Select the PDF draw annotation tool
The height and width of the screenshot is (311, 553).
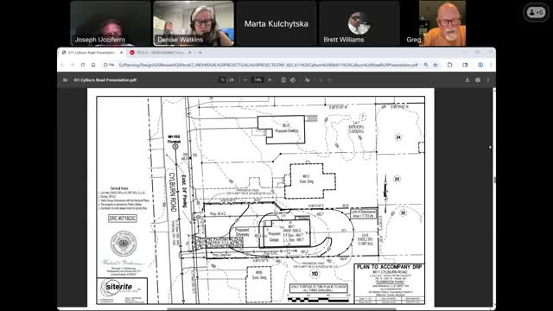(308, 80)
